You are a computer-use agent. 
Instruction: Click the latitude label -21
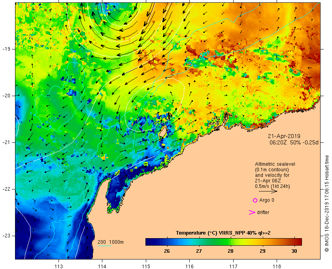click(6, 142)
